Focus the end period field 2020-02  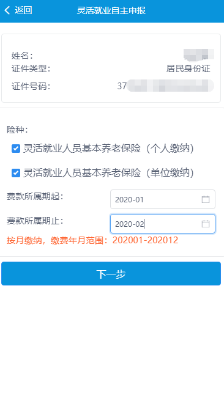(x=163, y=224)
